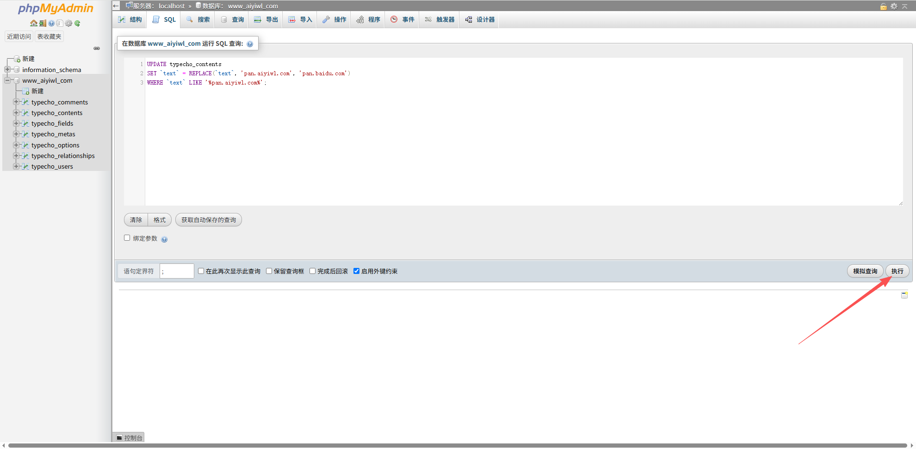Click the 语句定界符 delimiter input field

pos(177,271)
